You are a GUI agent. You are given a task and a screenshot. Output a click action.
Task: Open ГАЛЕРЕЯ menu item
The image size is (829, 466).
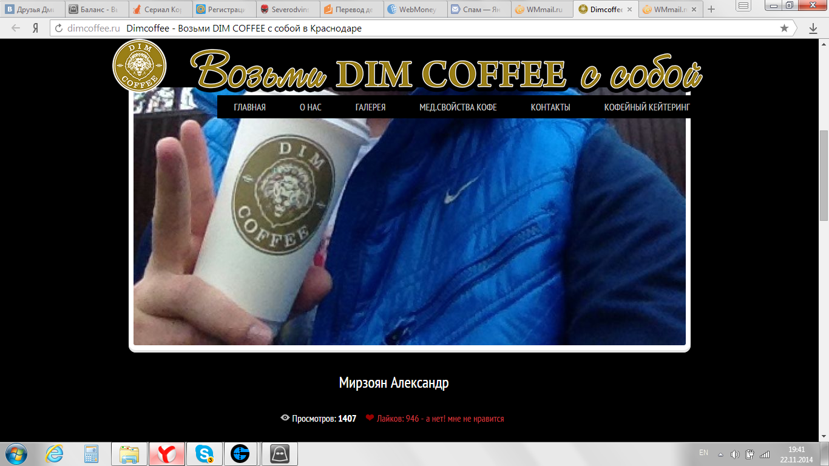370,107
